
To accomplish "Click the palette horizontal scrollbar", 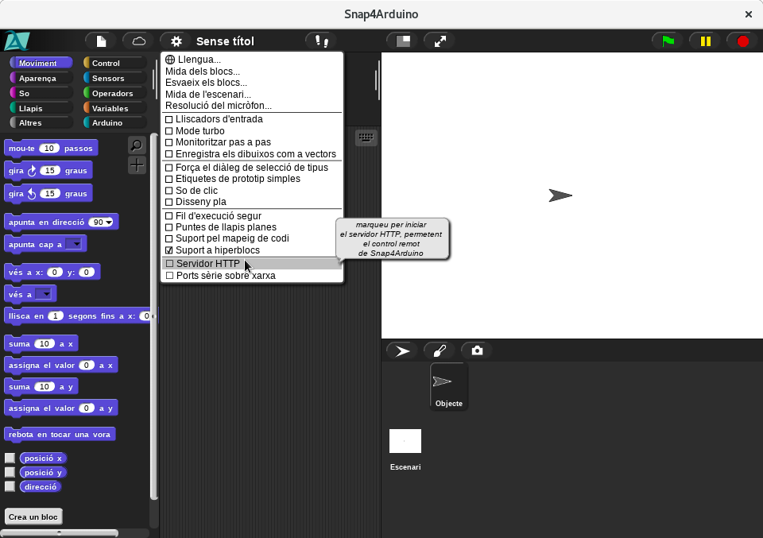I will pos(59,533).
